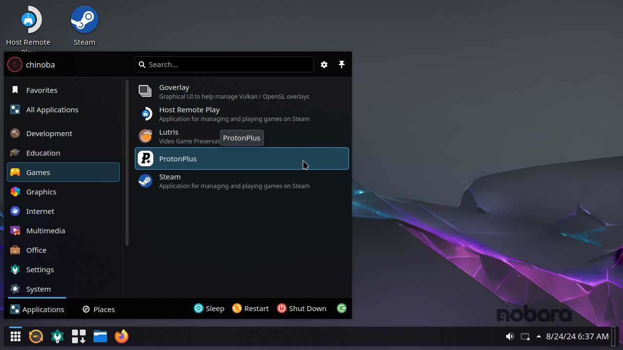Viewport: 623px width, 350px height.
Task: Open the orange circular-arrows updater in taskbar
Action: click(x=36, y=336)
